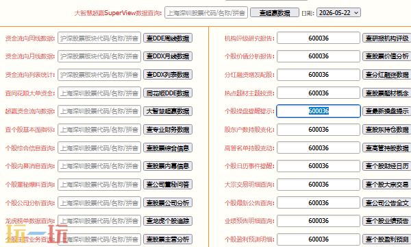The image size is (411, 247).
Task: Focus the 个股董秘爆料查询 input field
Action: (x=99, y=185)
